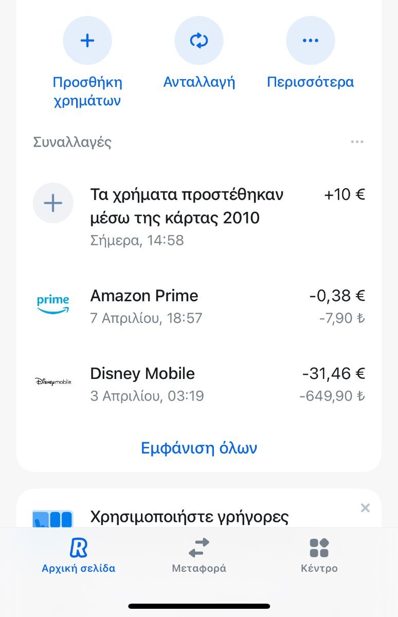Switch to the Μεταφορά tab
398x617 pixels.
coord(199,555)
